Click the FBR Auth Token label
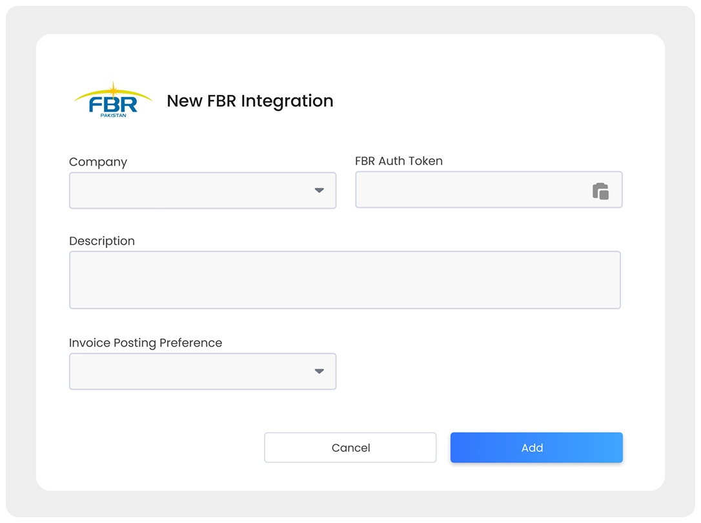This screenshot has height=523, width=701. 399,161
